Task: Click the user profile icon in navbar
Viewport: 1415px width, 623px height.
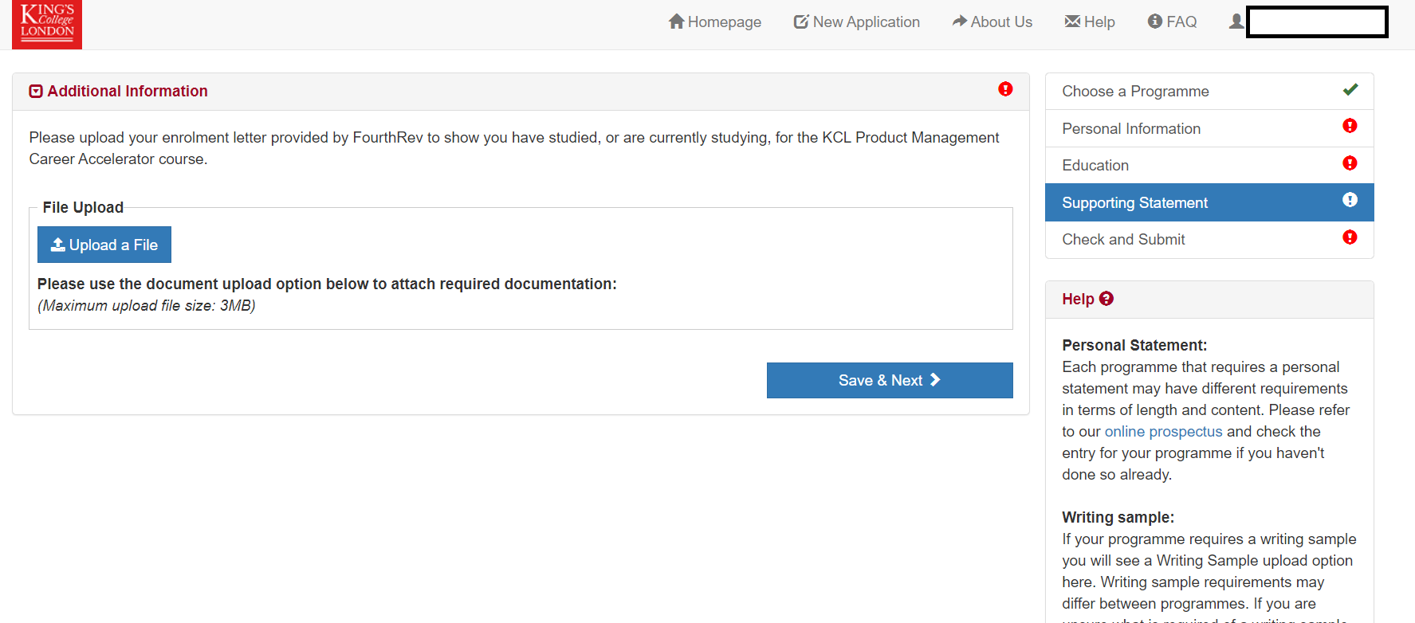Action: click(1236, 22)
